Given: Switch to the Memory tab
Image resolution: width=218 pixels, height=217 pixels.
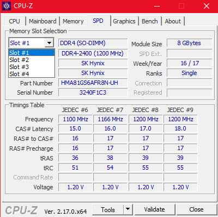Looking at the screenshot, I should tap(73, 21).
